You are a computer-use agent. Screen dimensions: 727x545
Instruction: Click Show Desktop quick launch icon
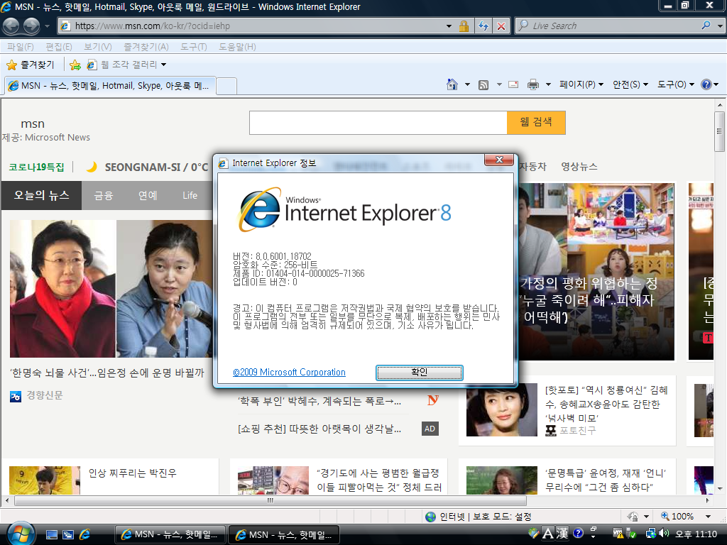[51, 535]
